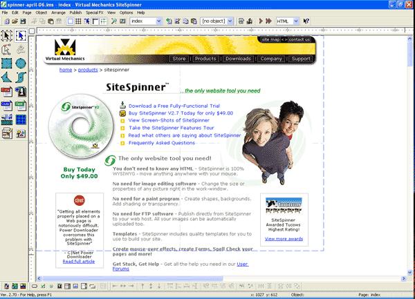
Task: Click the horizontal scrollbar right arrow
Action: (404, 278)
